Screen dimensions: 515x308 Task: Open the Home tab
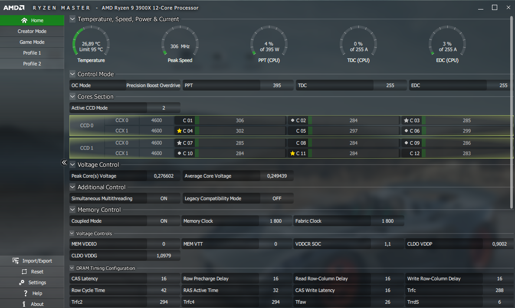[32, 20]
